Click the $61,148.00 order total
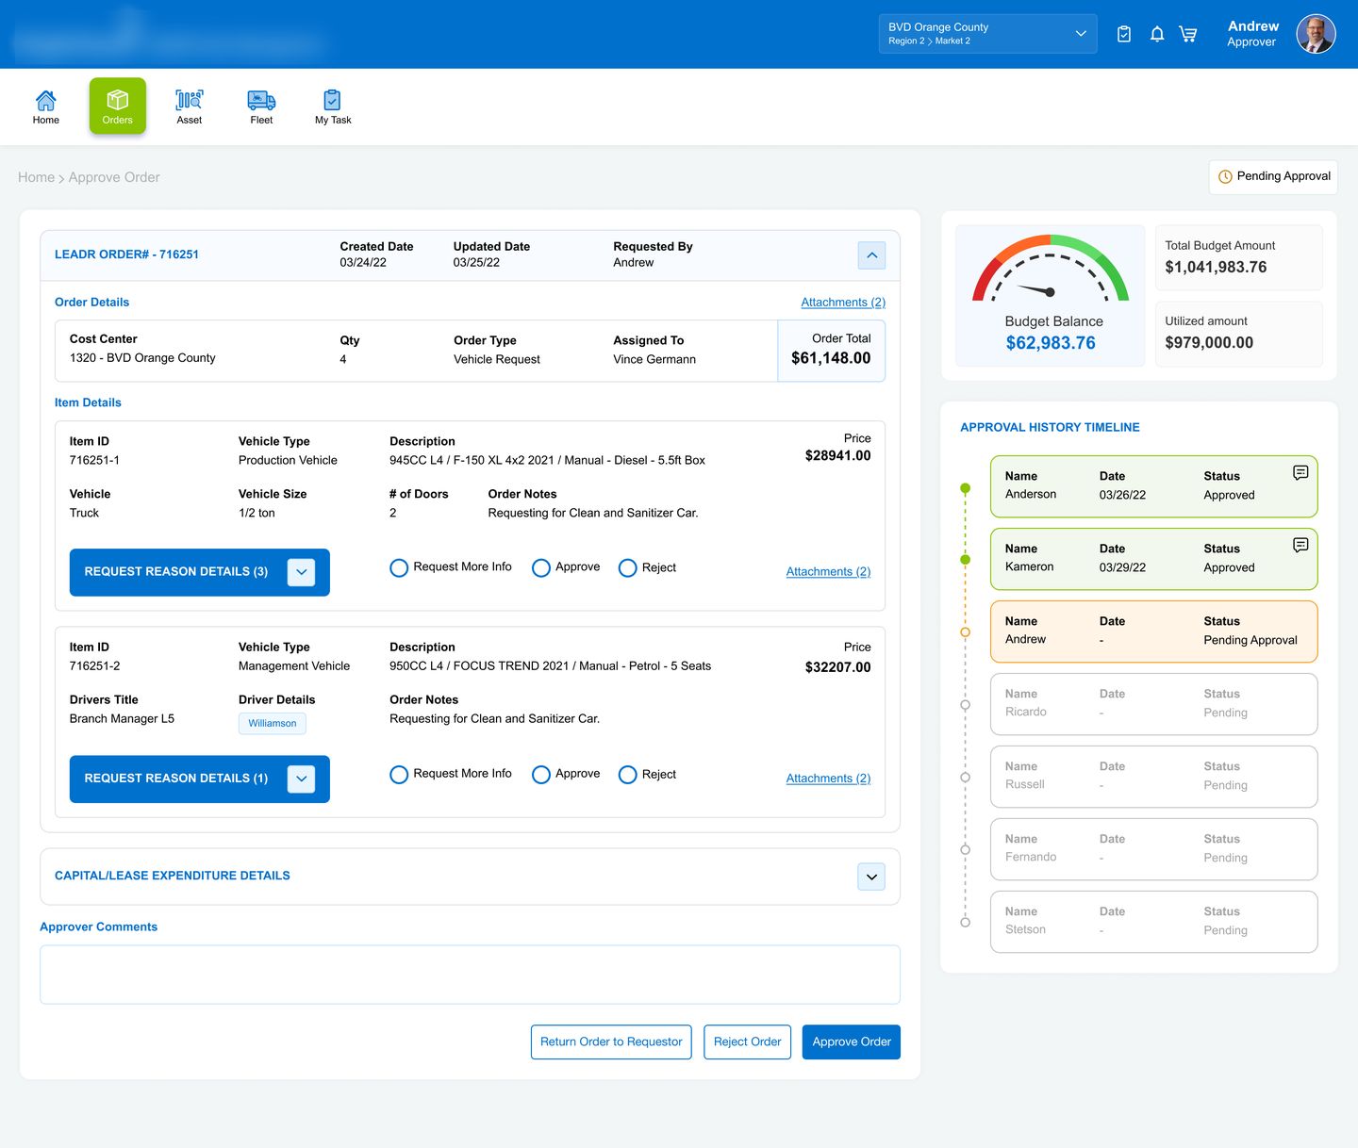Image resolution: width=1358 pixels, height=1148 pixels. click(831, 358)
